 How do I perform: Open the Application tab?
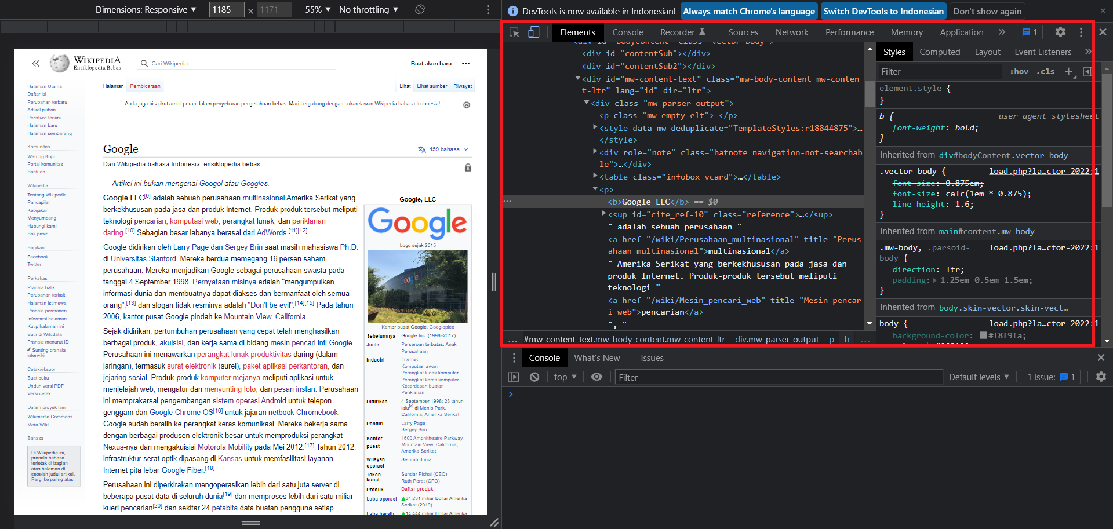pos(962,32)
